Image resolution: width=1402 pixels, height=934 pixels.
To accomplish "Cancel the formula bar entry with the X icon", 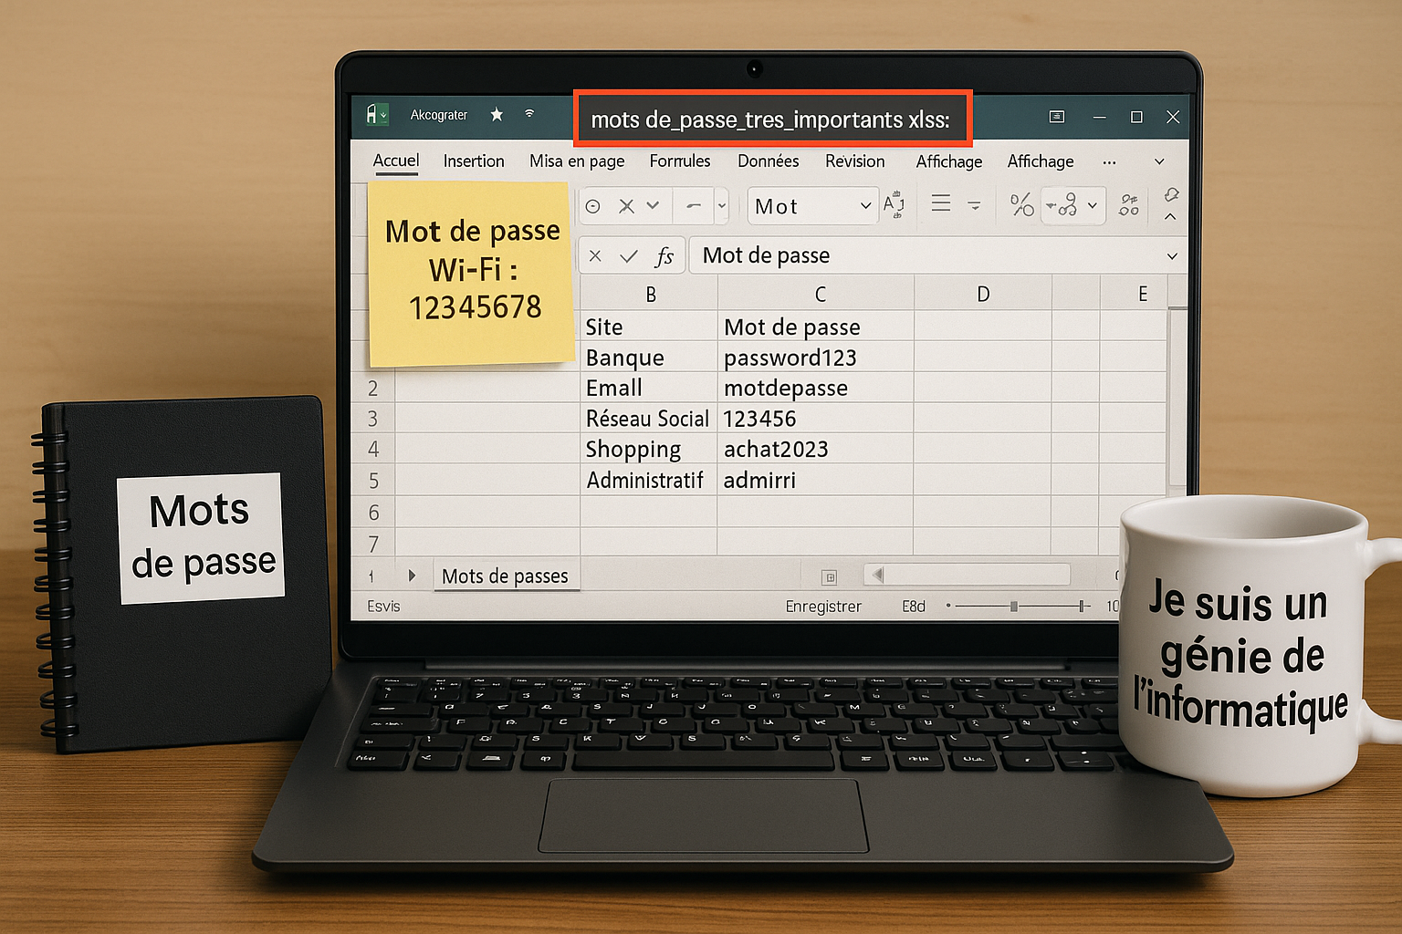I will [x=595, y=256].
